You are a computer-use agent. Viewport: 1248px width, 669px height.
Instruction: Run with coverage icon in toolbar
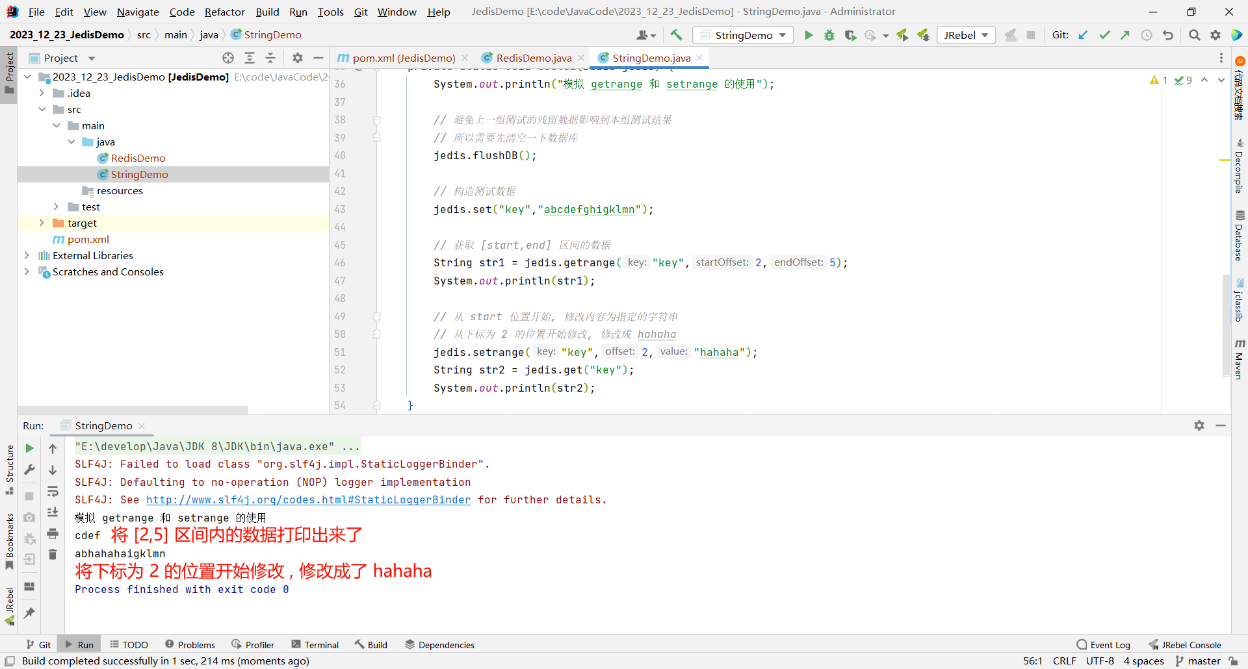[850, 35]
